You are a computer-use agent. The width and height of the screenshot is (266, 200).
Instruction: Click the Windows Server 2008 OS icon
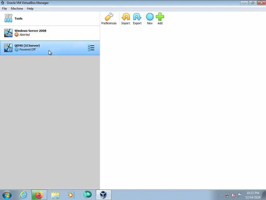pyautogui.click(x=8, y=33)
